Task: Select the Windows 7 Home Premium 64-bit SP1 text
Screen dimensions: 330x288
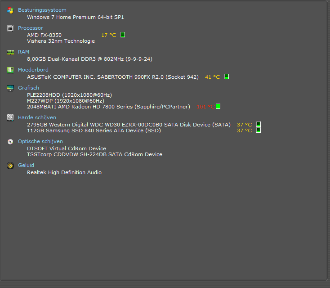Action: (x=76, y=17)
